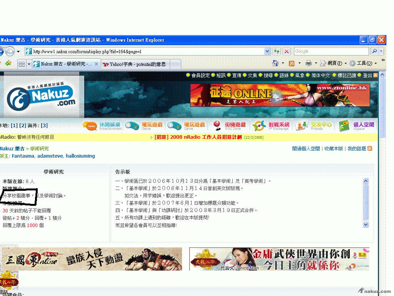This screenshot has width=394, height=296.
Task: Click the 征途 ONLINE banner ad
Action: click(280, 95)
